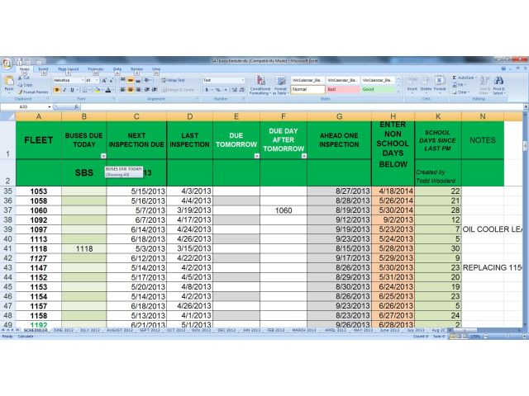Click the AutoSum sigma icon

(x=455, y=78)
